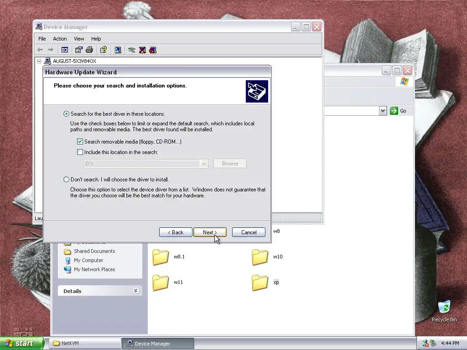Open the w10 folder icon

click(x=259, y=257)
